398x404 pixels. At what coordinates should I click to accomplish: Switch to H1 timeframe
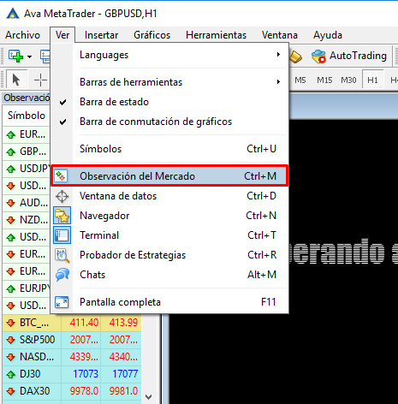(372, 80)
